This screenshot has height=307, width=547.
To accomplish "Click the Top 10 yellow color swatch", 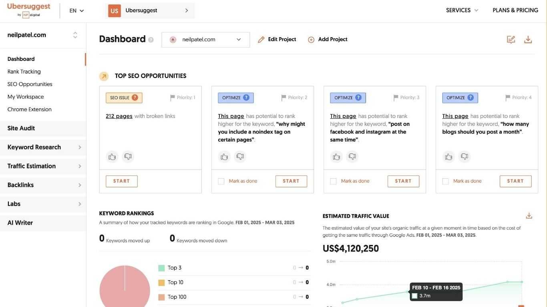I will [x=161, y=283].
